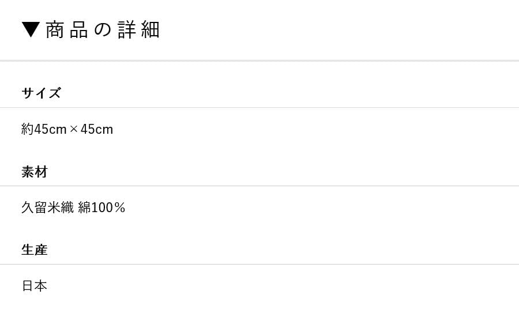This screenshot has width=519, height=313.
Task: Click the 日本 origin value
Action: click(x=34, y=286)
